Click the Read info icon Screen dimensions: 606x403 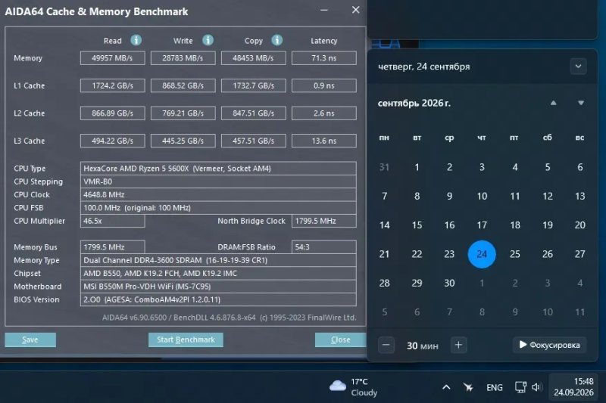(x=136, y=40)
